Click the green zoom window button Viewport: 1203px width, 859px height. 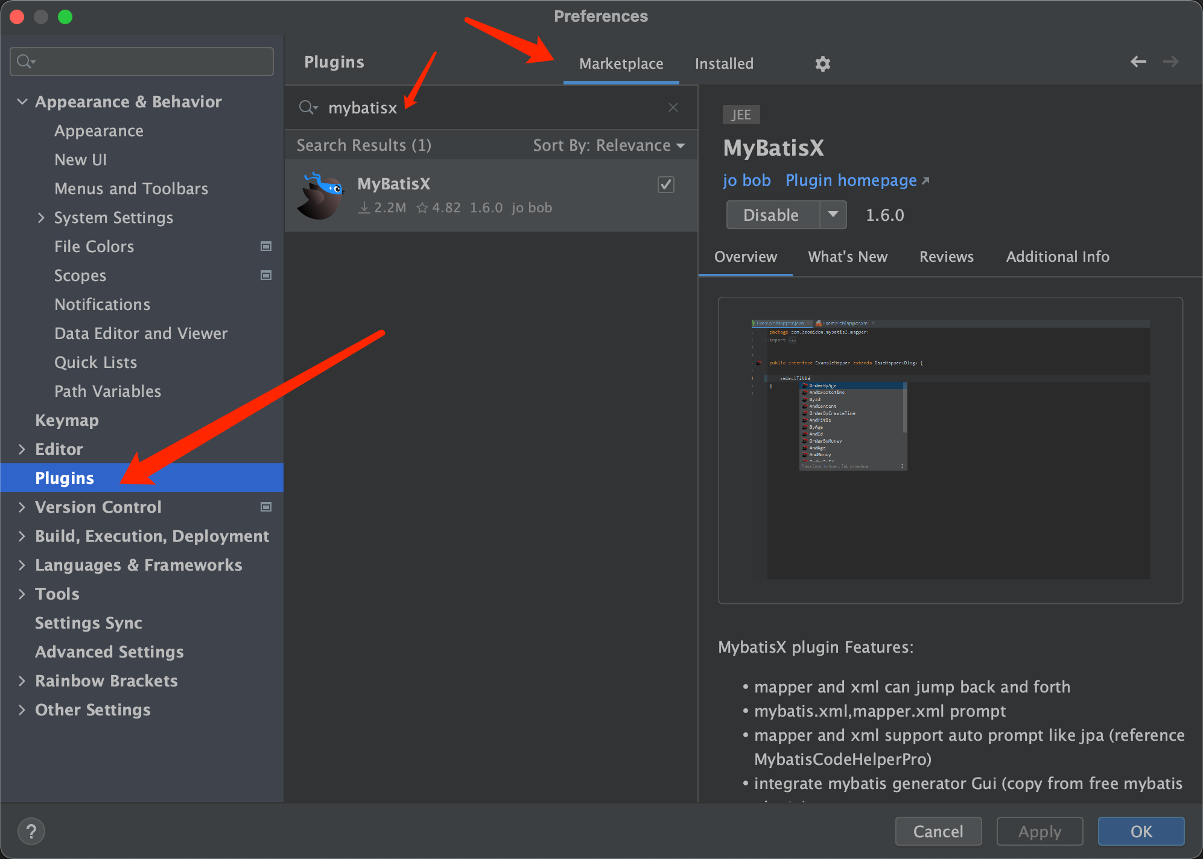click(x=65, y=16)
